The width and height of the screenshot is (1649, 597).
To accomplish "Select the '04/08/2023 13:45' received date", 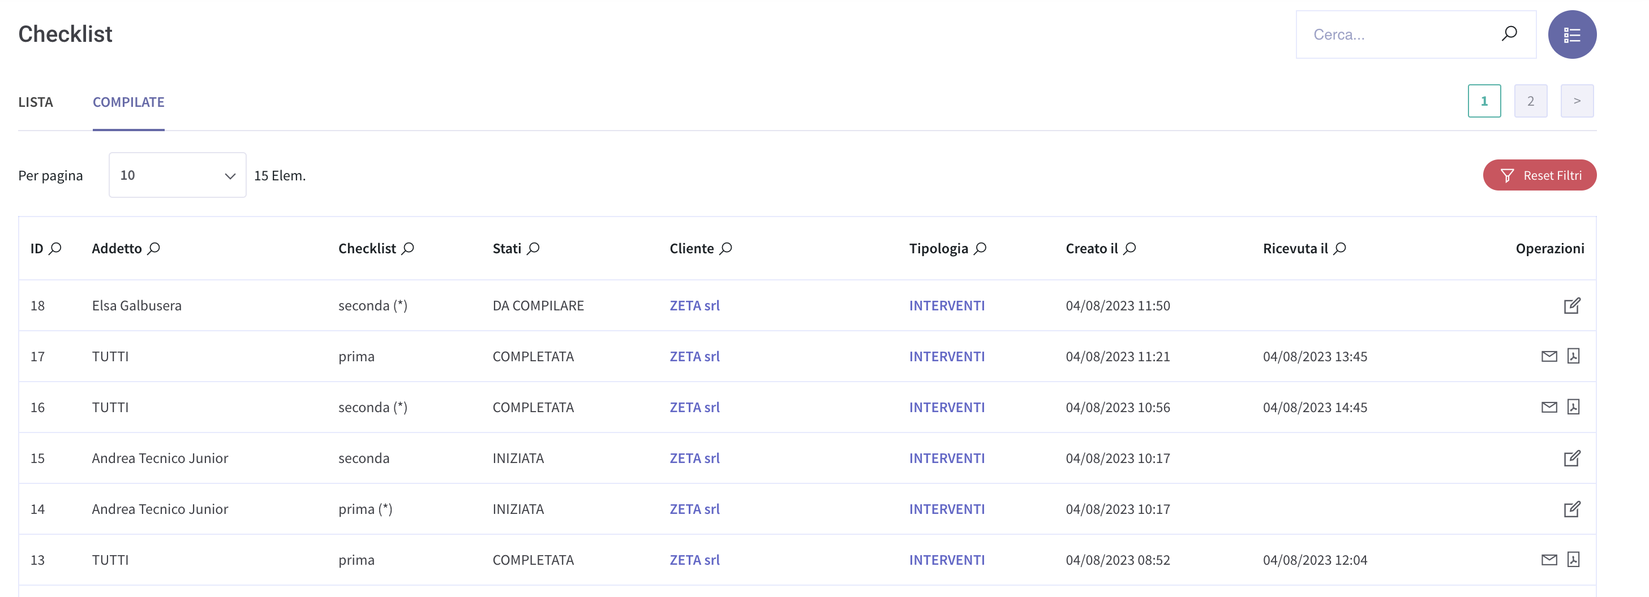I will pyautogui.click(x=1315, y=356).
